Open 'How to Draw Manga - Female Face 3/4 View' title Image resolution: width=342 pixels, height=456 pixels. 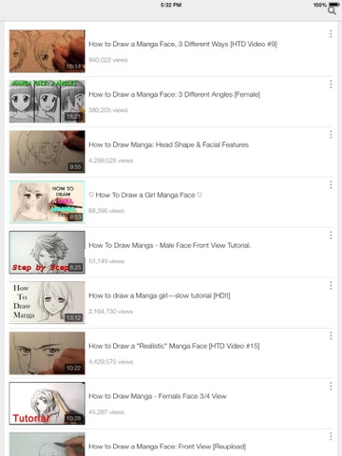[x=158, y=396]
